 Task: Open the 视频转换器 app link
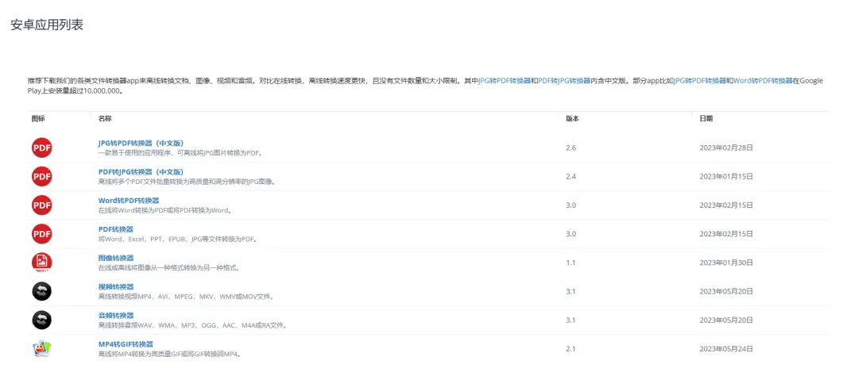point(116,286)
